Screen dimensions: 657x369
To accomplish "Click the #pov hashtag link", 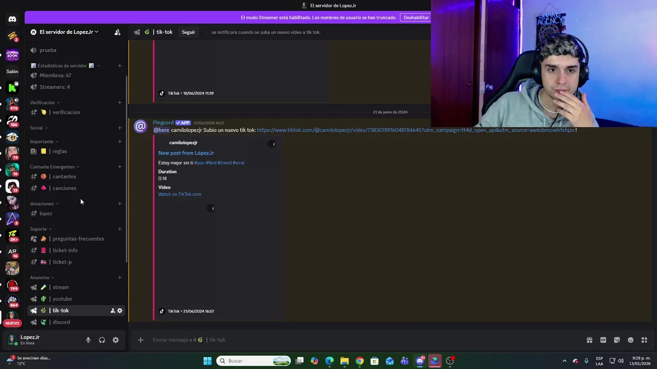I will click(x=199, y=163).
